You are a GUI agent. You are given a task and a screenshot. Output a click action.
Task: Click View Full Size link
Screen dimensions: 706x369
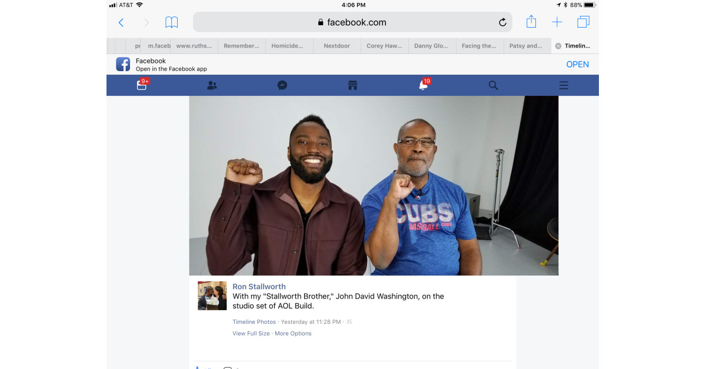251,333
